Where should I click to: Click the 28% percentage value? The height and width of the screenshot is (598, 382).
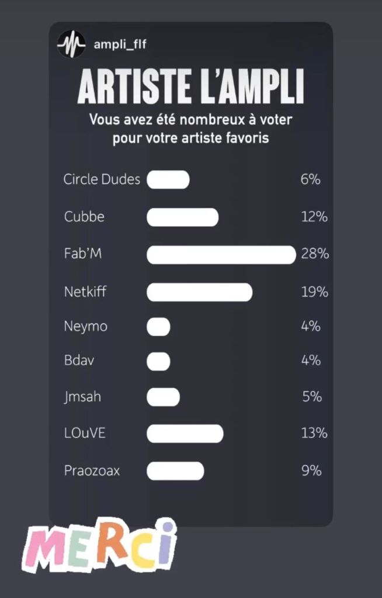click(x=315, y=254)
